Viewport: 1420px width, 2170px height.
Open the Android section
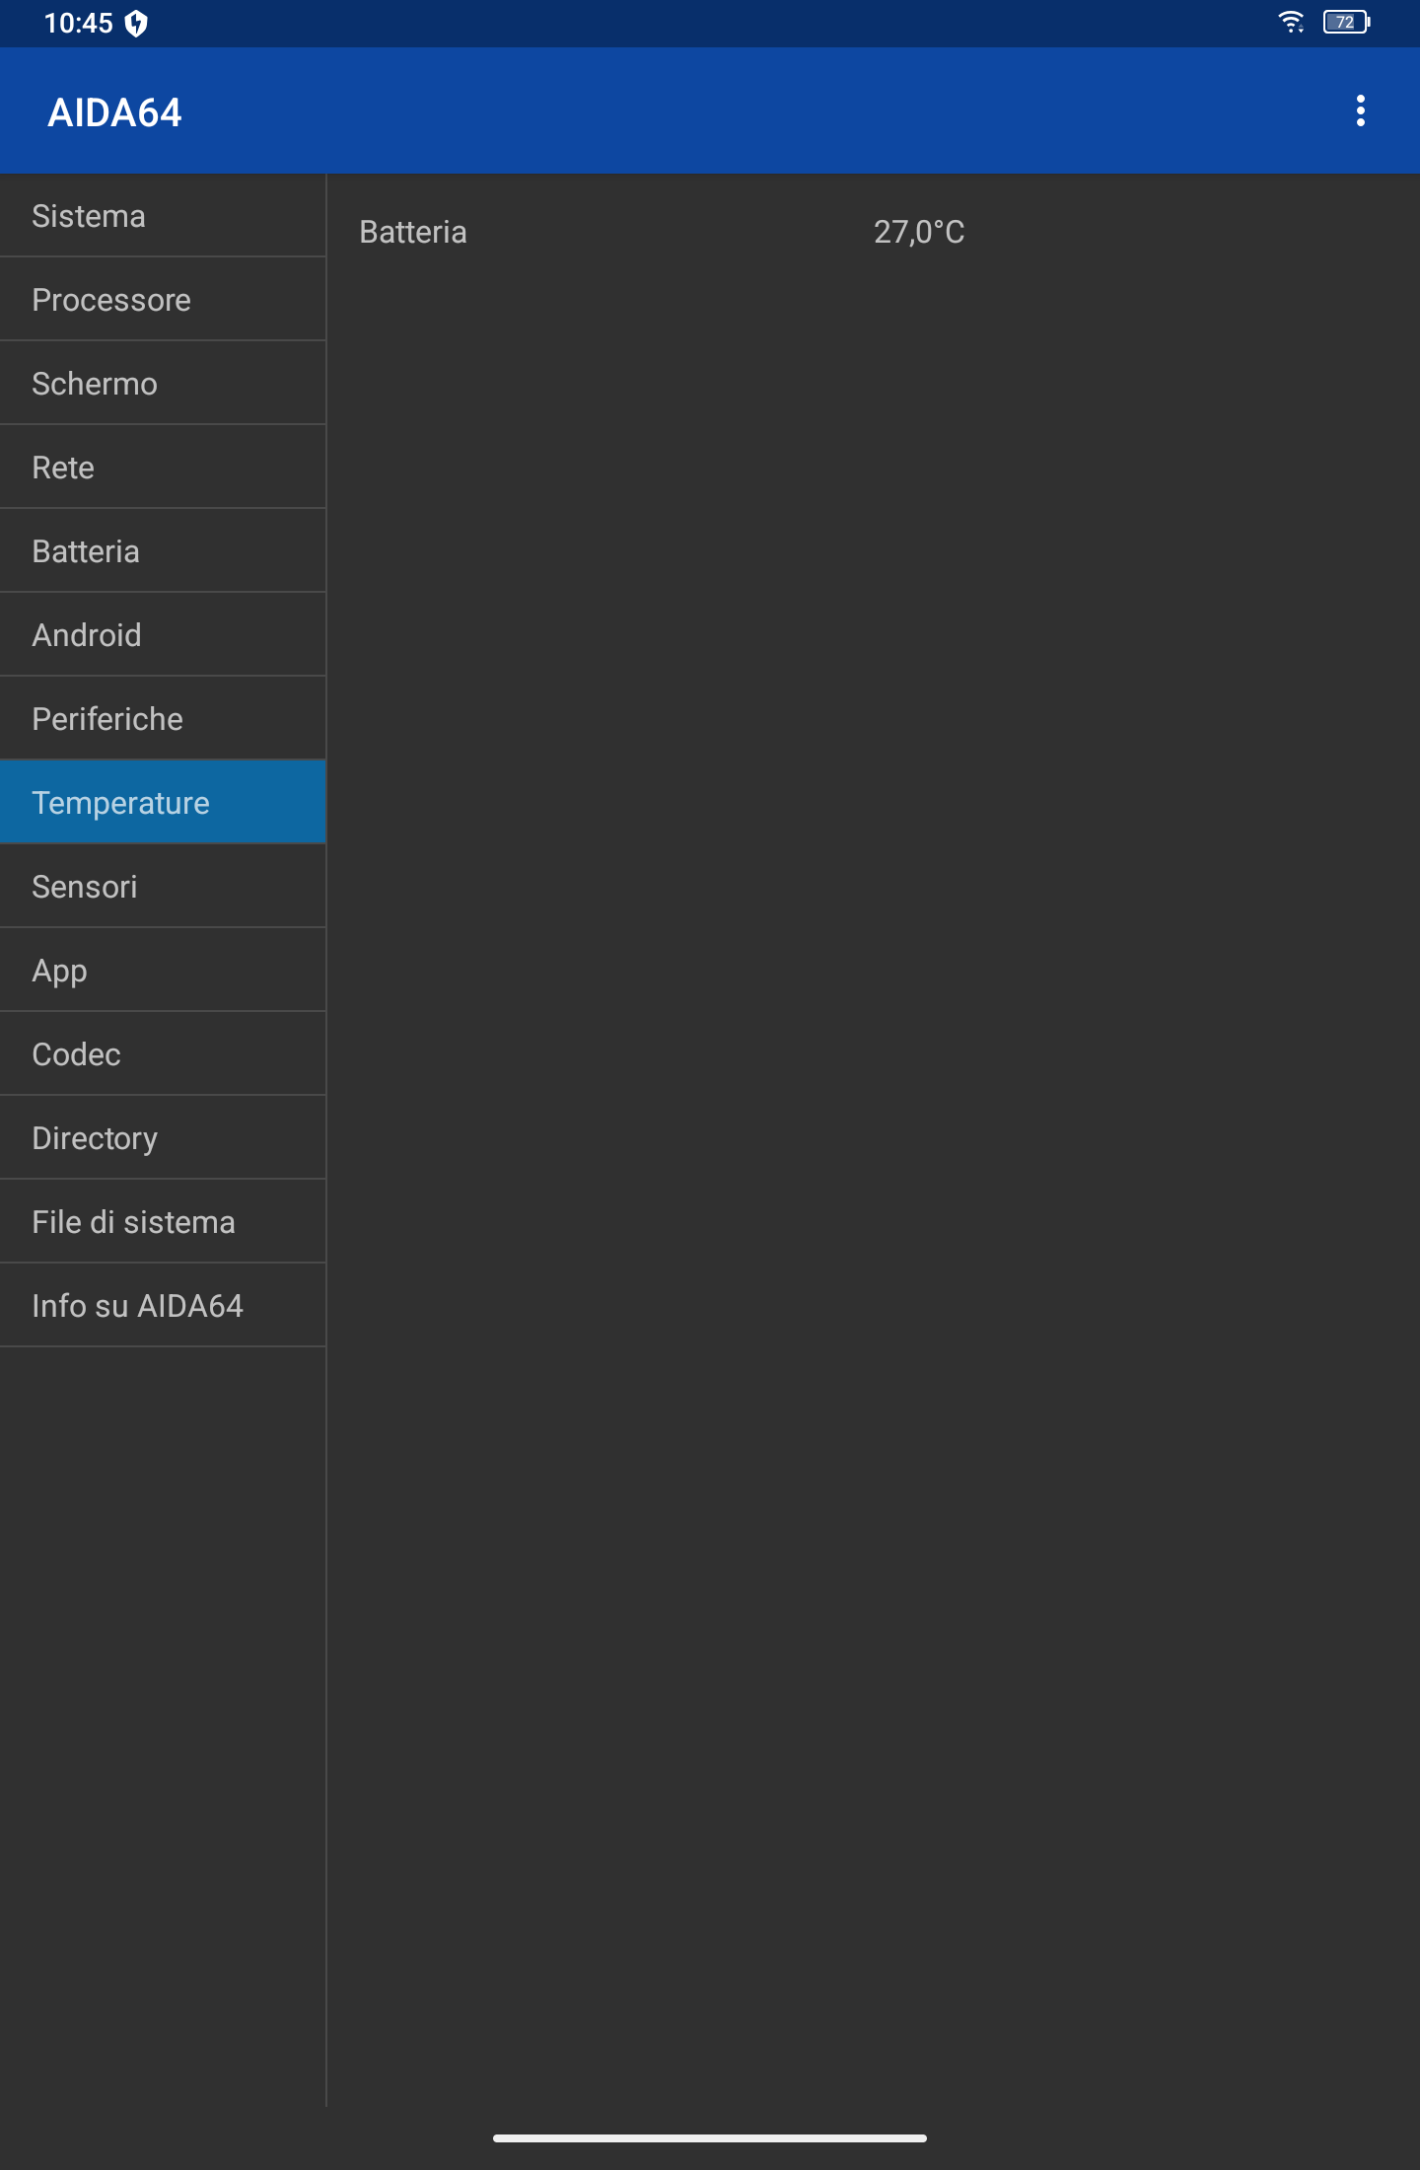point(163,635)
